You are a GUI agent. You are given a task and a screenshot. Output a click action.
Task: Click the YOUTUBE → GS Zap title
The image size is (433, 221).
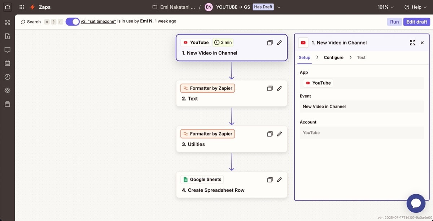[233, 7]
